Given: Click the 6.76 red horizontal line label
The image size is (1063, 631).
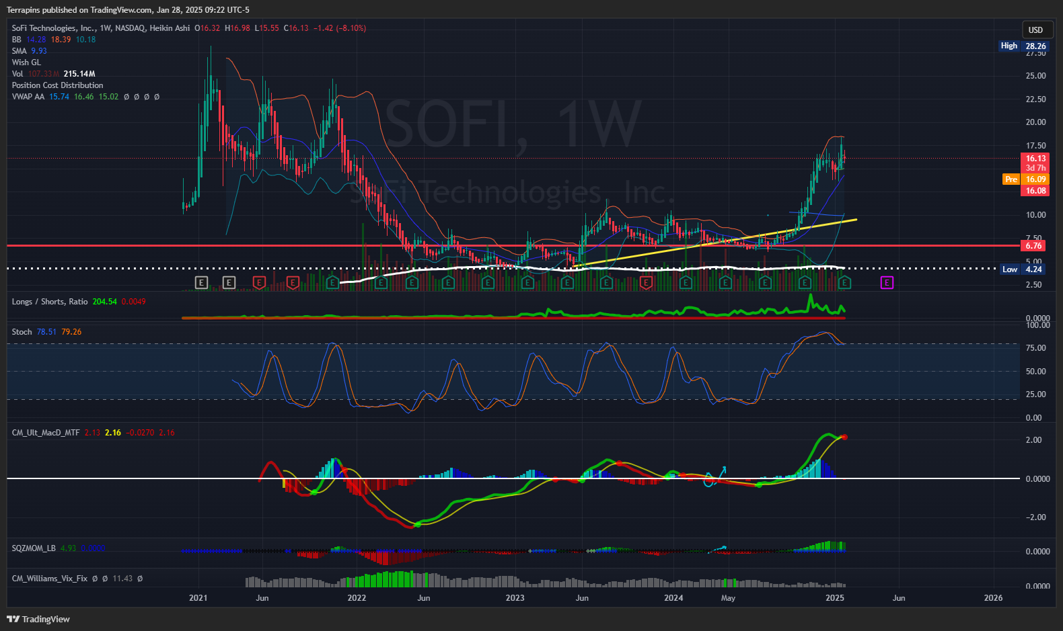Looking at the screenshot, I should pyautogui.click(x=1034, y=246).
